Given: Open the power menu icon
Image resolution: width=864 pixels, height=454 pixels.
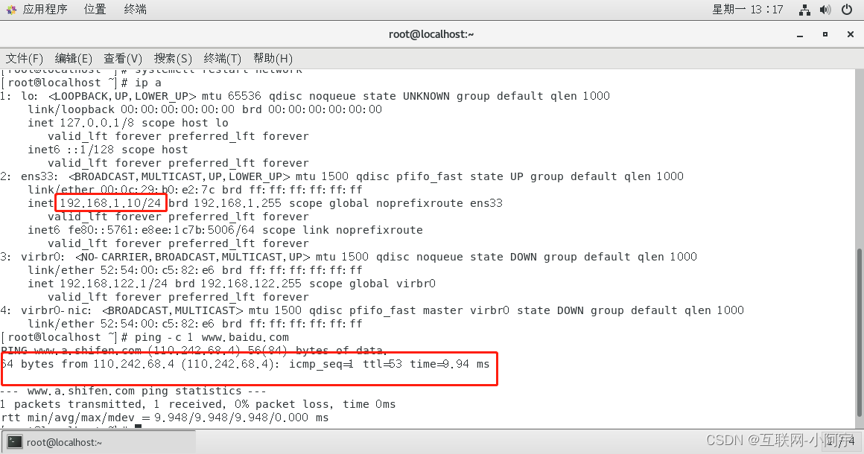Looking at the screenshot, I should pos(847,10).
